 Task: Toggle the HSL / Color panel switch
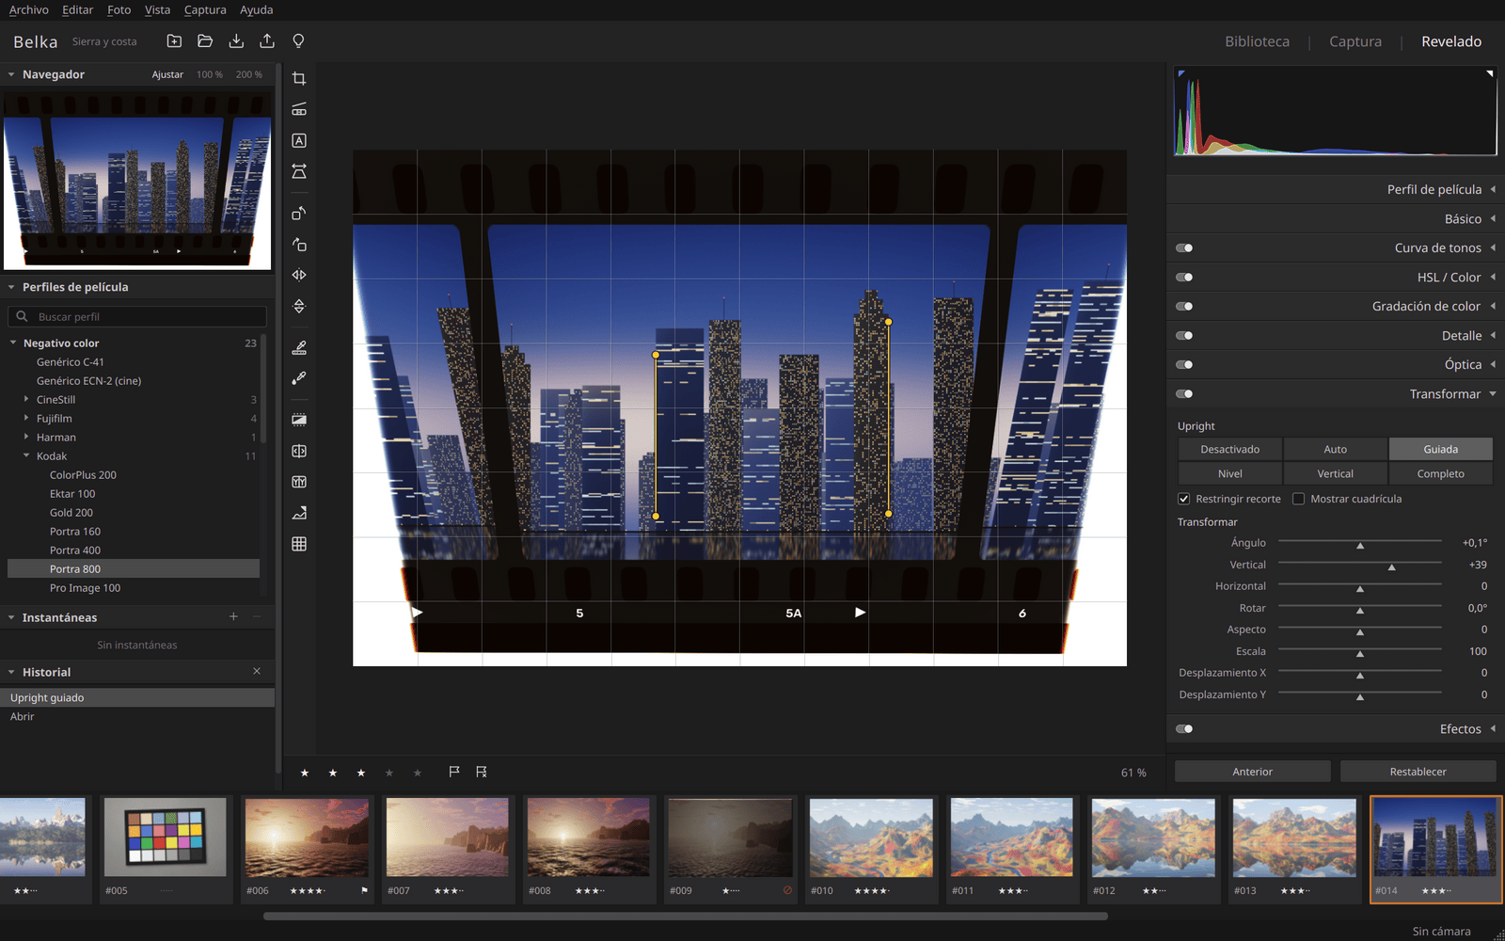pos(1184,278)
